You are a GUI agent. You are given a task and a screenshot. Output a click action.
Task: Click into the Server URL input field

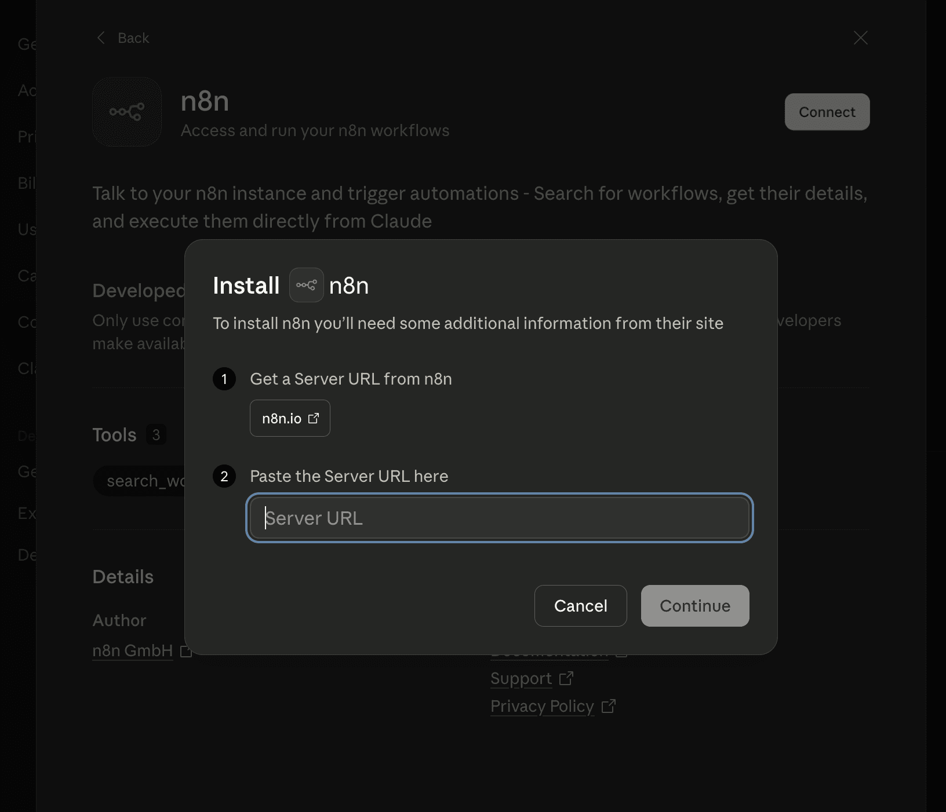click(x=500, y=518)
